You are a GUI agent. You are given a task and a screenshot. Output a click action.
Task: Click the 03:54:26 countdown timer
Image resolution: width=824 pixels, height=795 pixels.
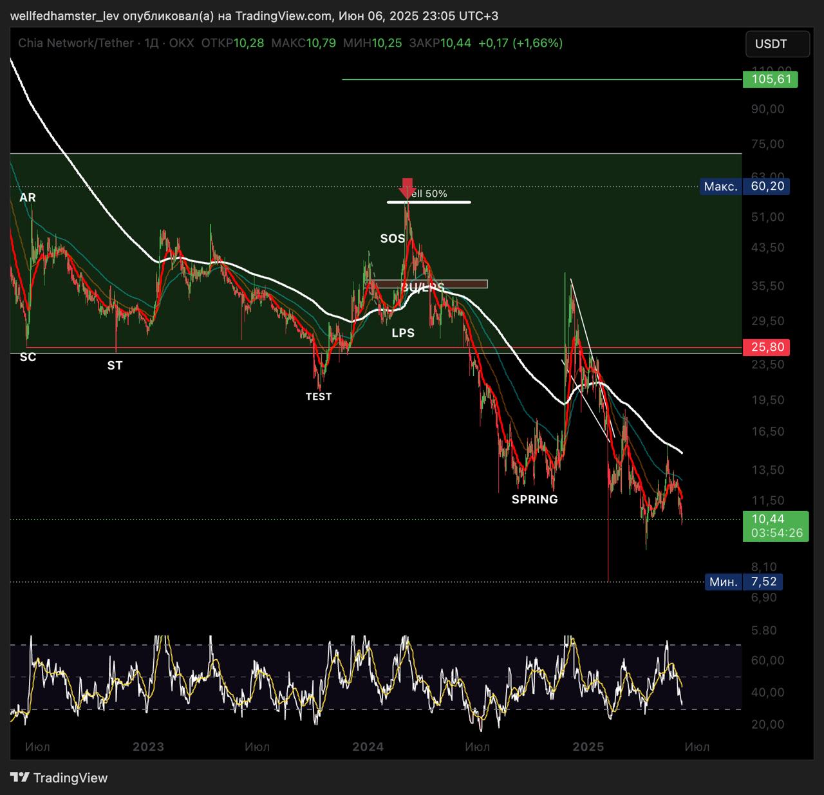(x=776, y=534)
